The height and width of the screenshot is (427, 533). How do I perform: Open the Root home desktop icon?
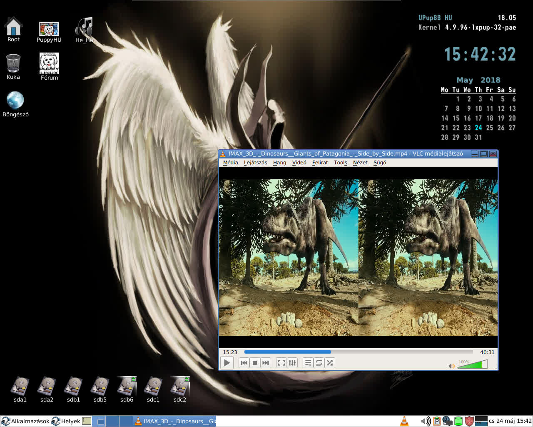[13, 29]
